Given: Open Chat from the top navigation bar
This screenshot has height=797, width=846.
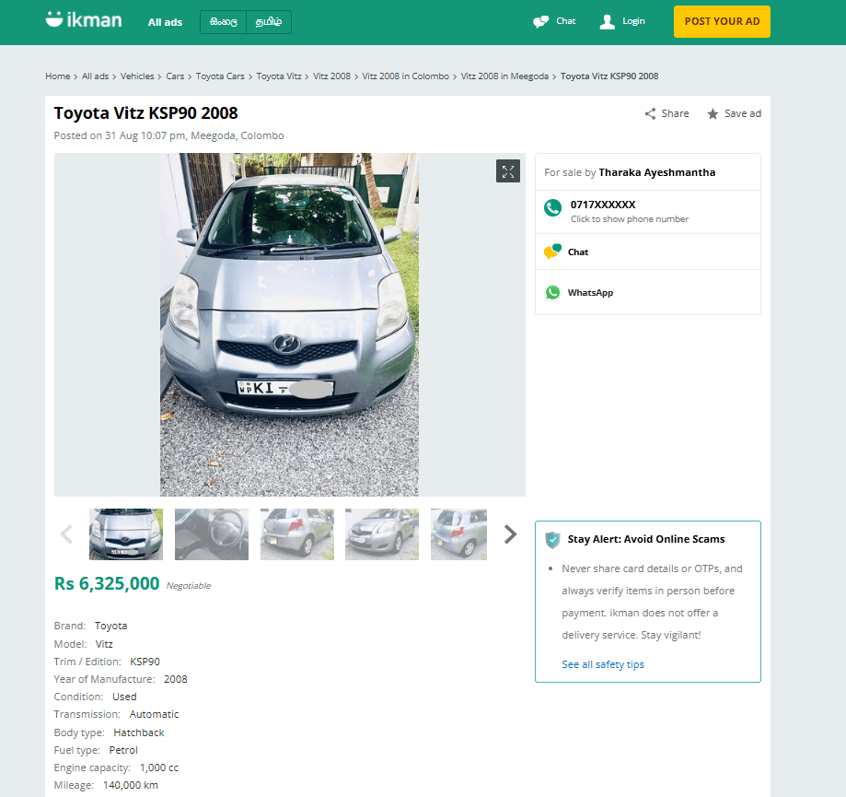Looking at the screenshot, I should 553,20.
